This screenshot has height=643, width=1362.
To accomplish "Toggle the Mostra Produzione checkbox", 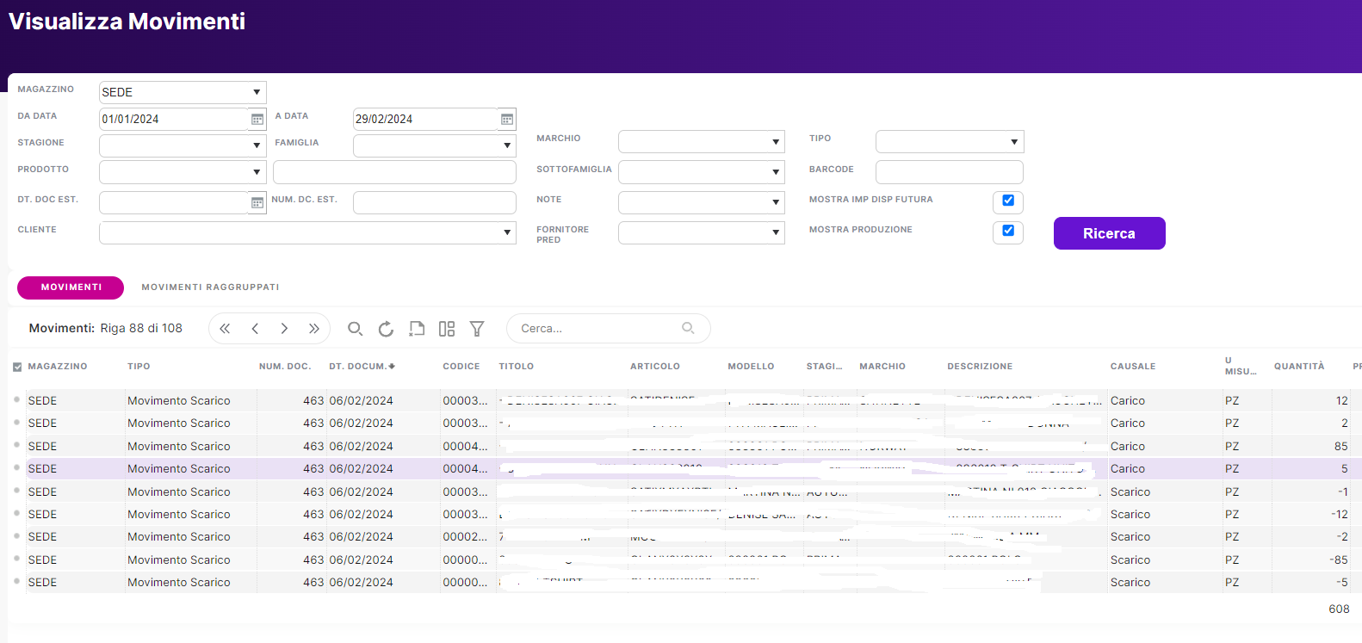I will click(x=1008, y=231).
